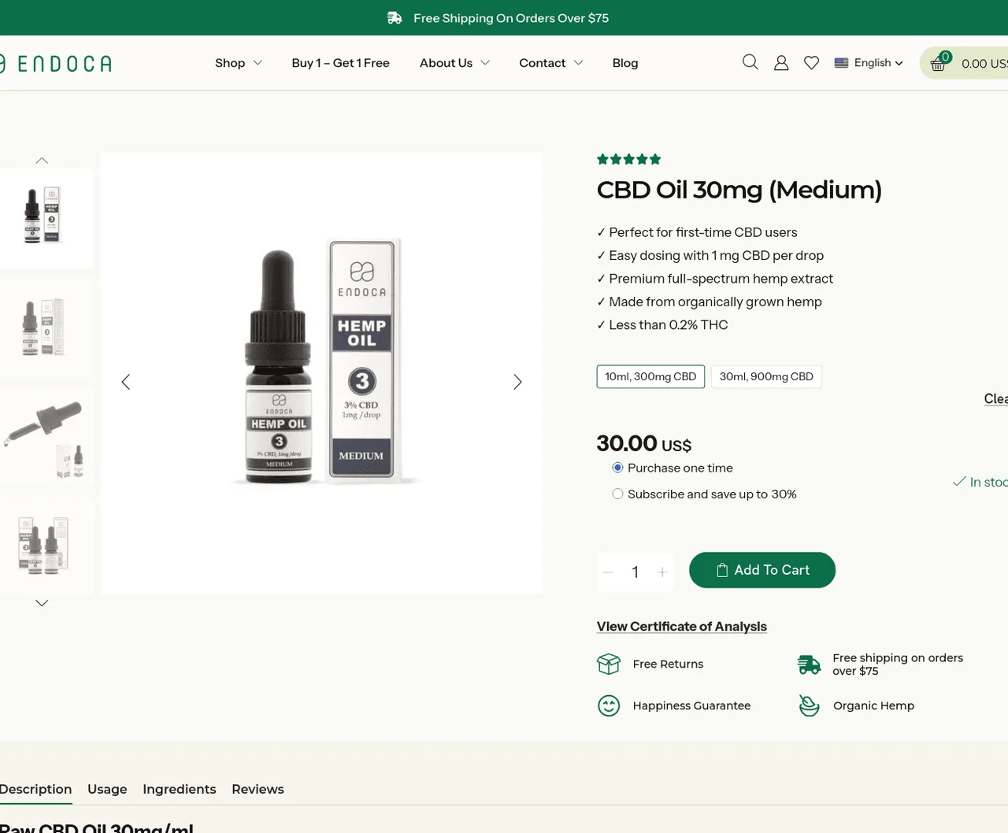Click the main hemp oil product image

321,373
